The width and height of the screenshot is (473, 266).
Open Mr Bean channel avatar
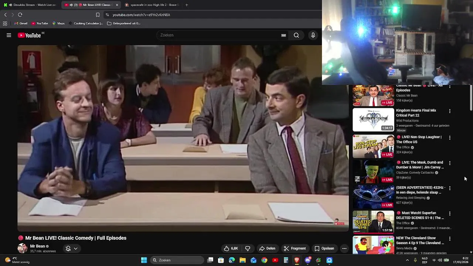coord(23,248)
